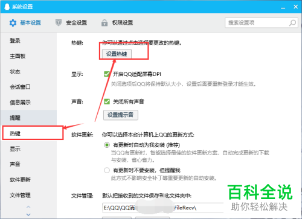Choose 有更新时自动为我安装 radio option
This screenshot has height=219, width=302.
coord(107,145)
